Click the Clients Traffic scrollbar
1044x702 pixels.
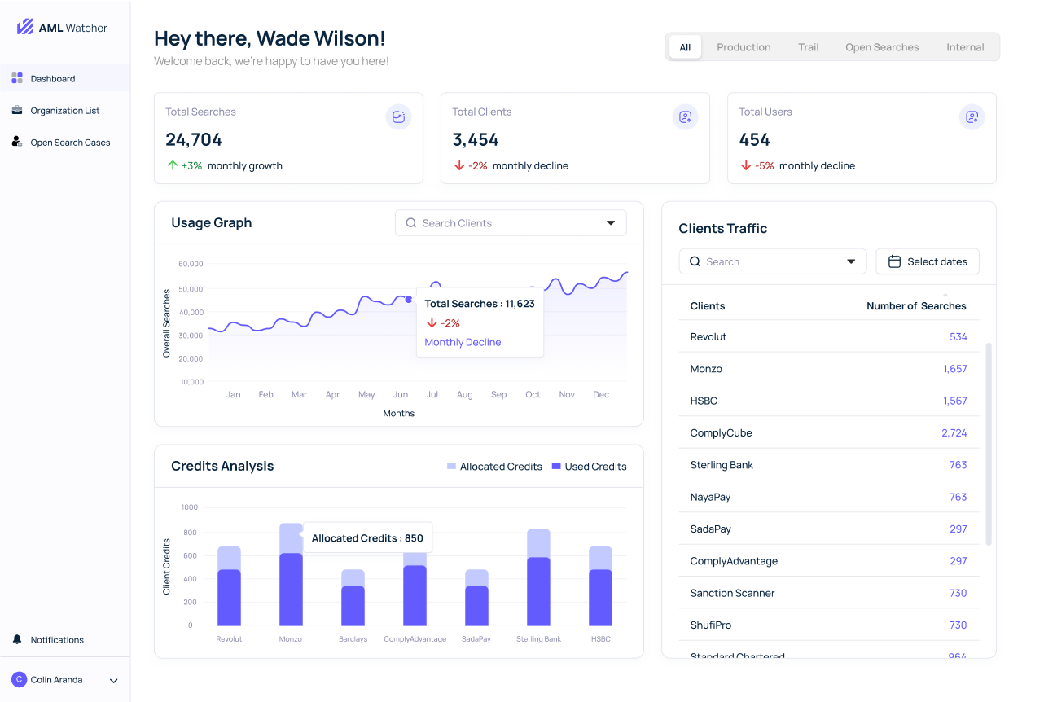[988, 444]
